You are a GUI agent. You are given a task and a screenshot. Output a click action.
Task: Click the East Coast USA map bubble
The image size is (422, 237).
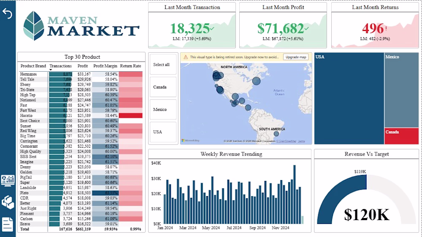[x=256, y=81]
